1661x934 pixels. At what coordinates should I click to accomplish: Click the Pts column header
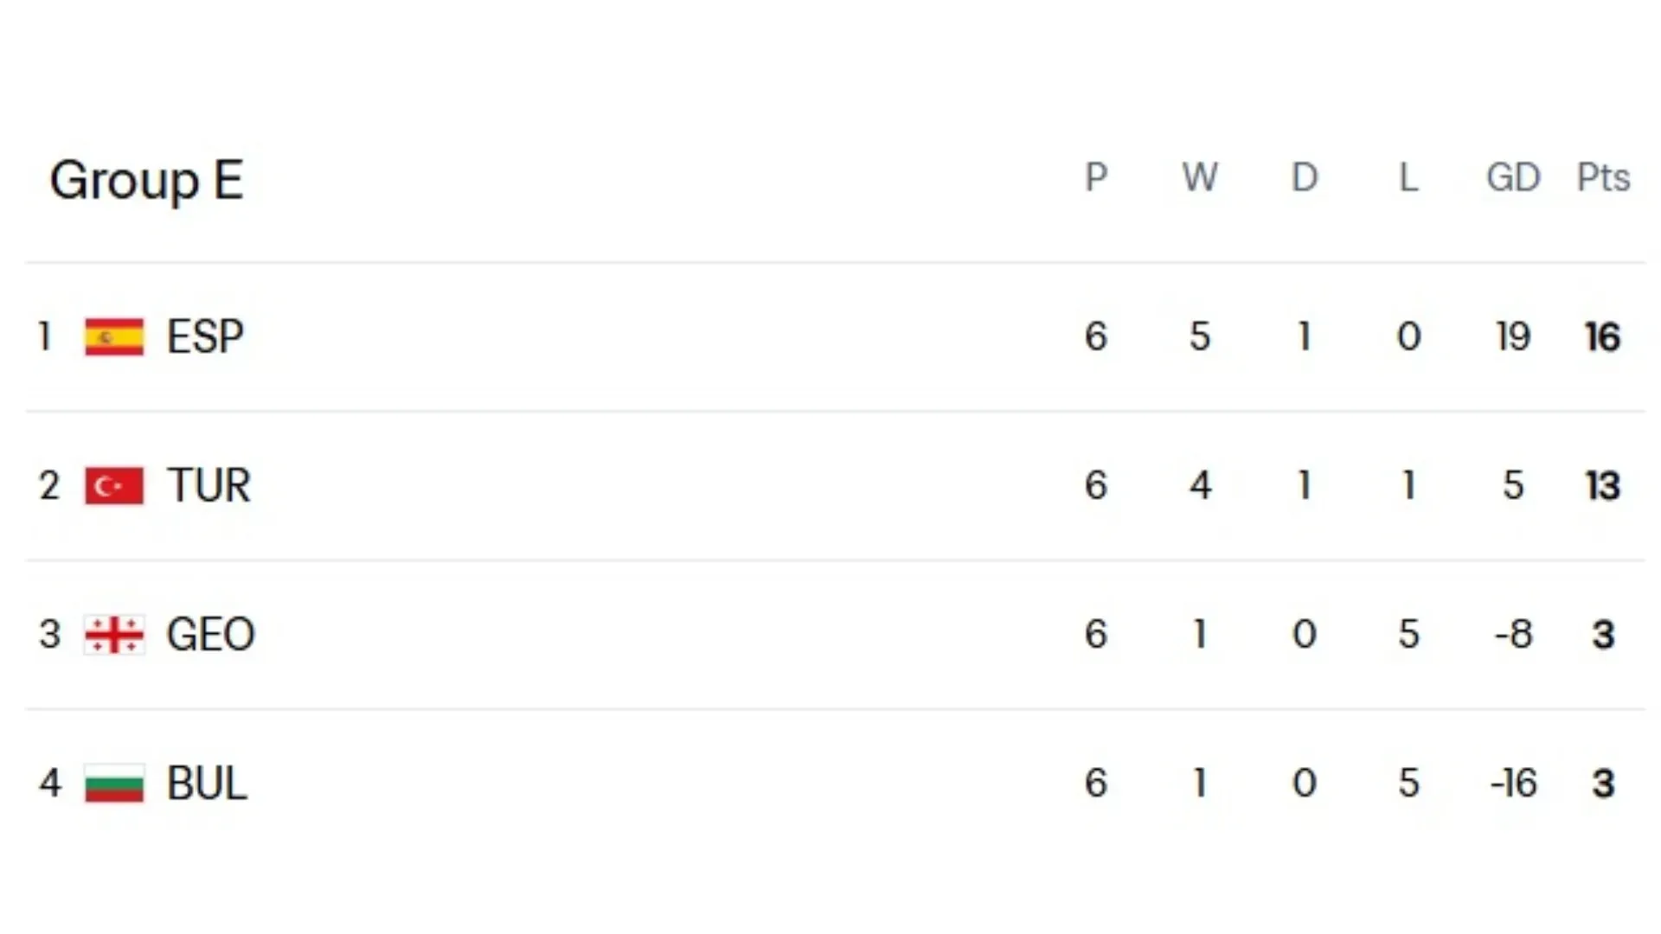[x=1603, y=178]
